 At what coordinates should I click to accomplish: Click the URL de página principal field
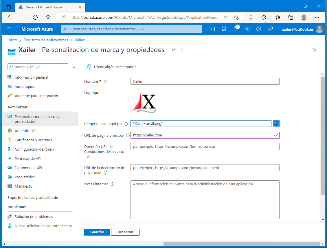tap(205, 135)
